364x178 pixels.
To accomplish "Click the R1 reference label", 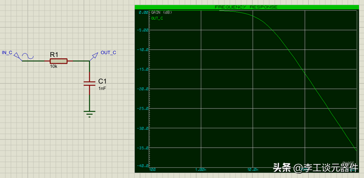I will 54,55.
